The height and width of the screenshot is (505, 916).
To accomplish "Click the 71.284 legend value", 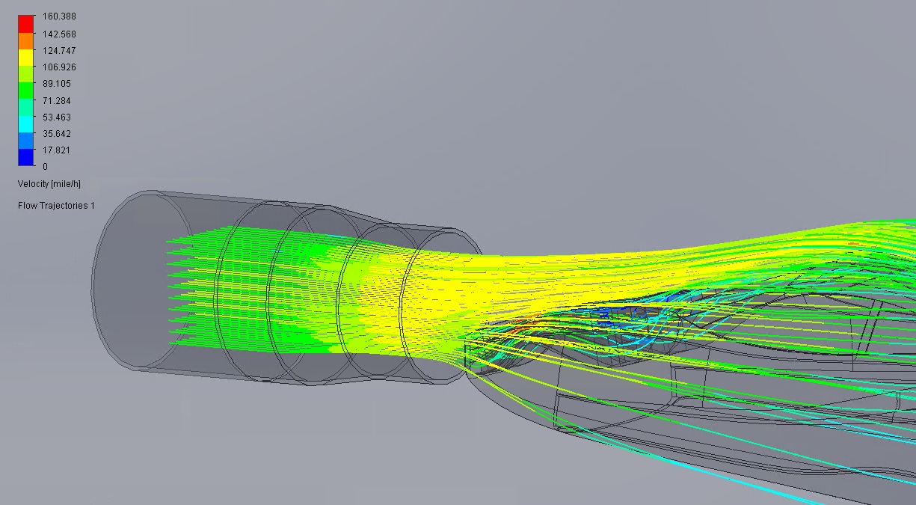I will coord(58,100).
